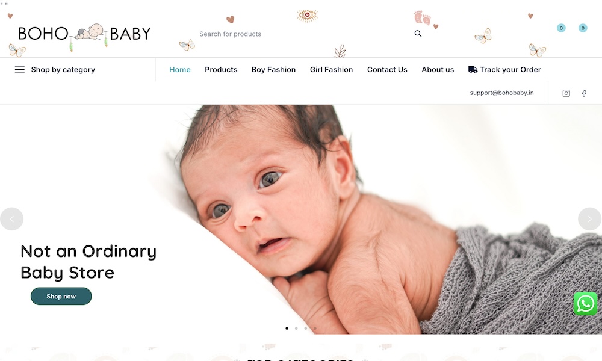
Task: Open the Facebook page icon
Action: 584,93
